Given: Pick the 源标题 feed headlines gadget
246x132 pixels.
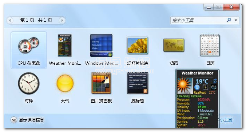Looking at the screenshot, I should [138, 84].
